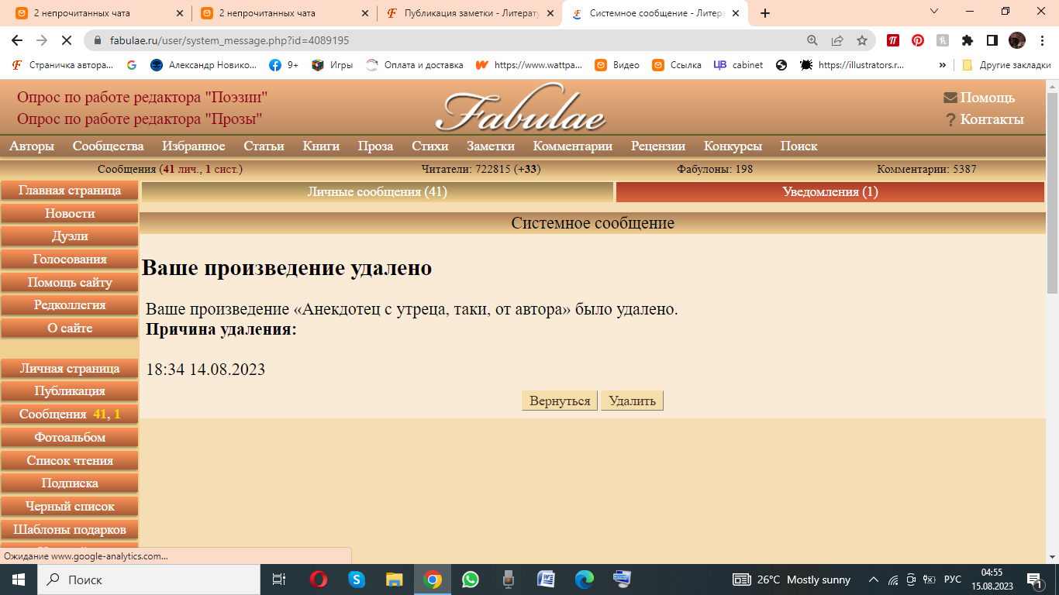The image size is (1059, 595).
Task: Open the Chrome three-dot menu
Action: (x=1041, y=40)
